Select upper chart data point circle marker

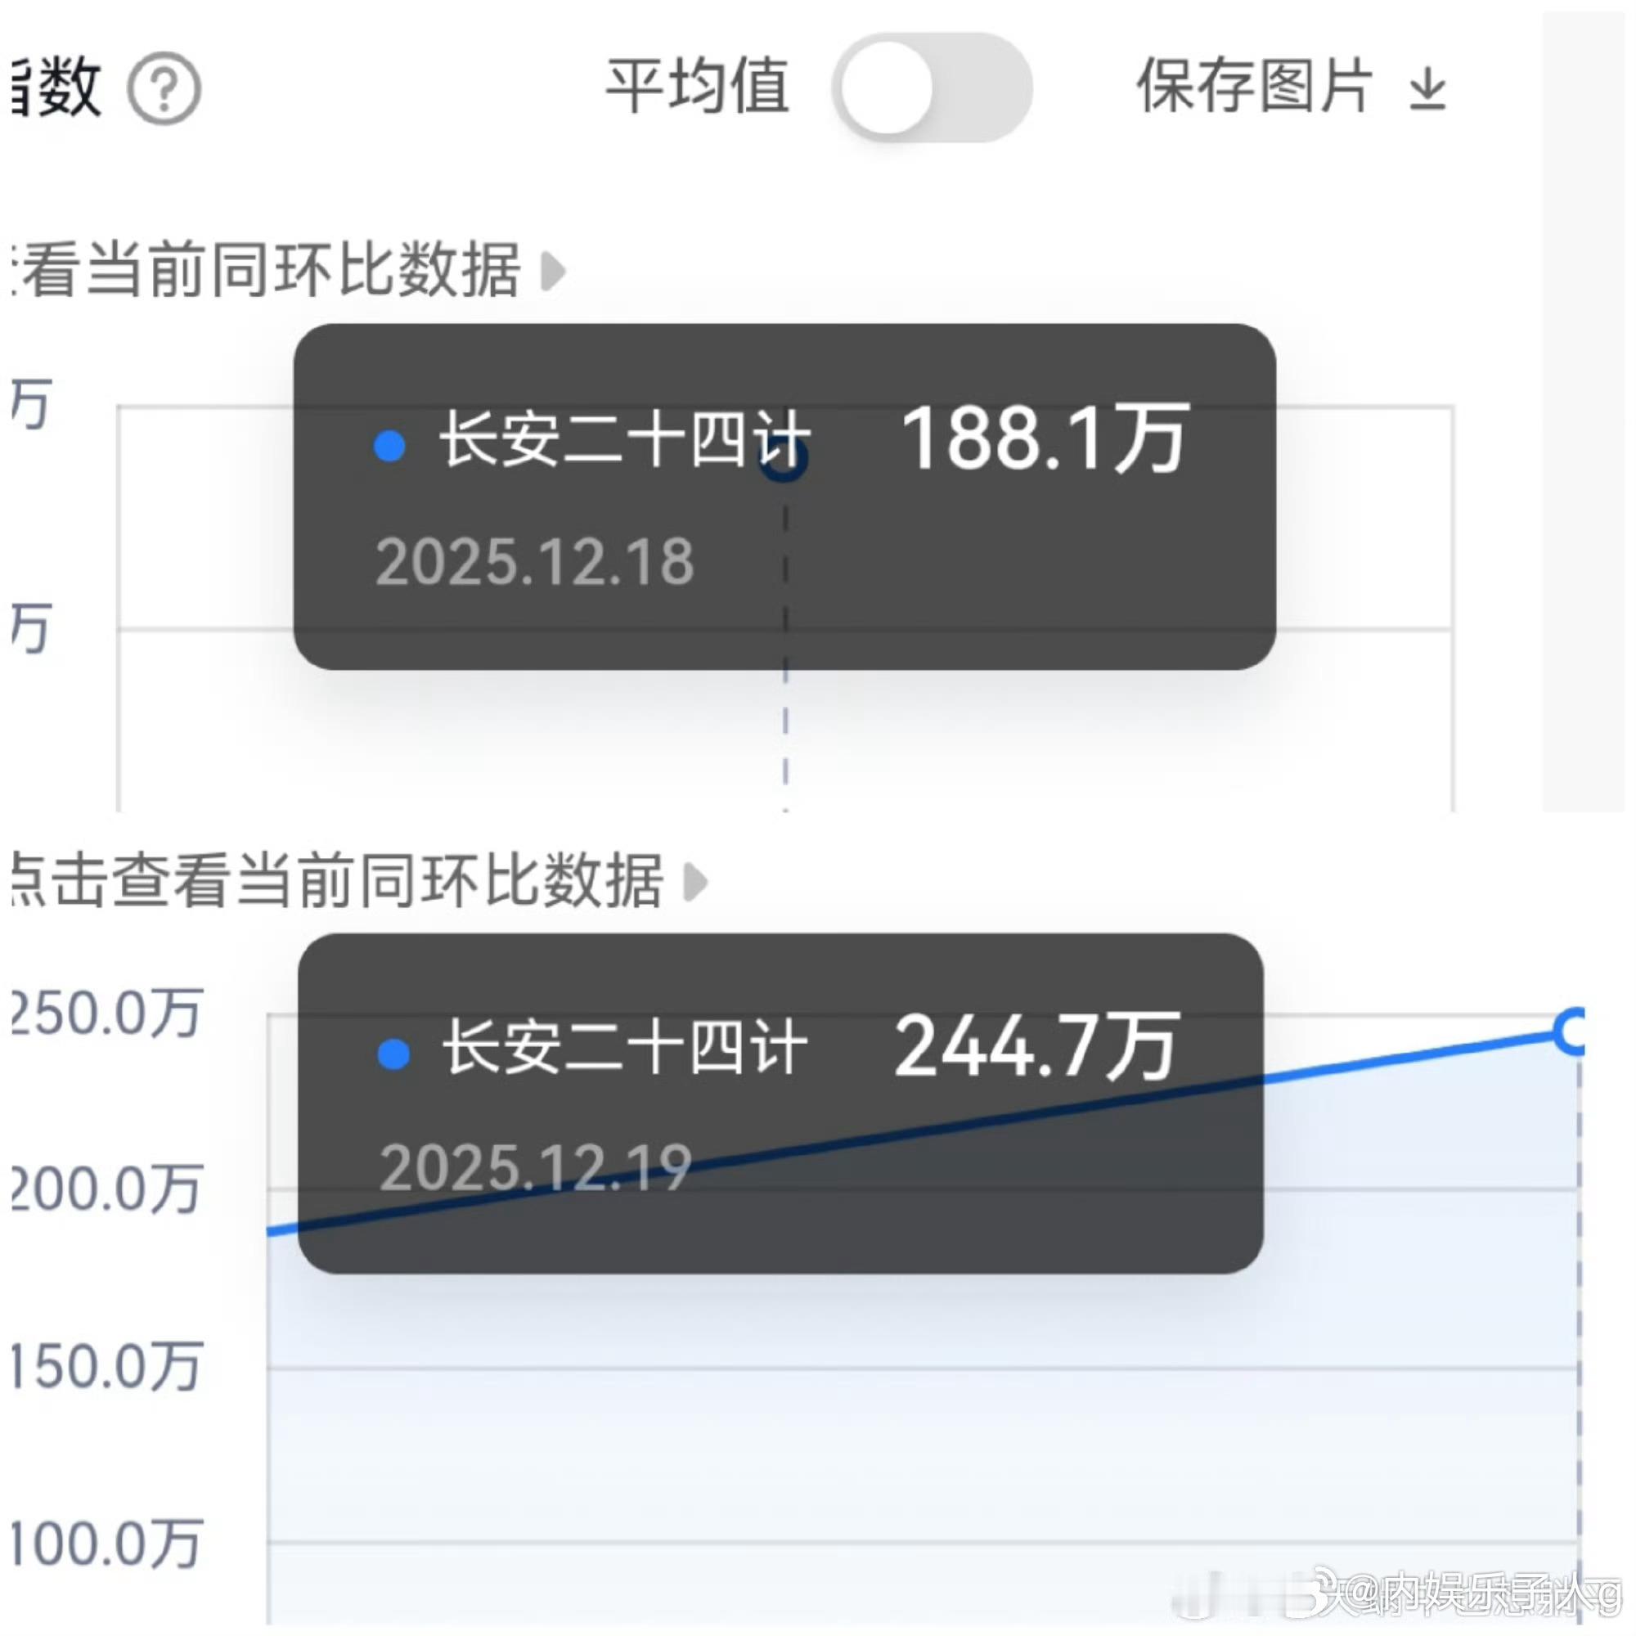point(785,460)
